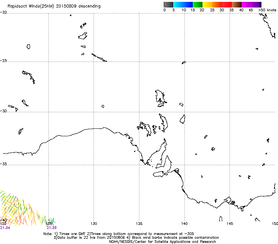Click the '-25' latitude label
Screen dimensions: 278x244
[3, 60]
